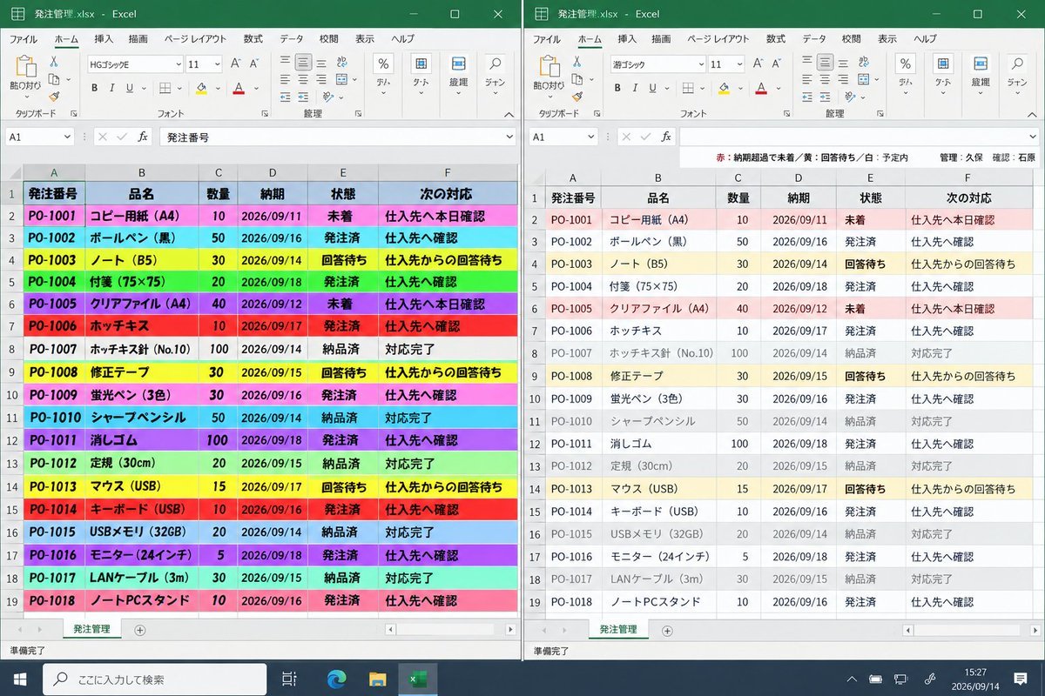Select row 14 header in right window
The width and height of the screenshot is (1045, 696).
[535, 489]
